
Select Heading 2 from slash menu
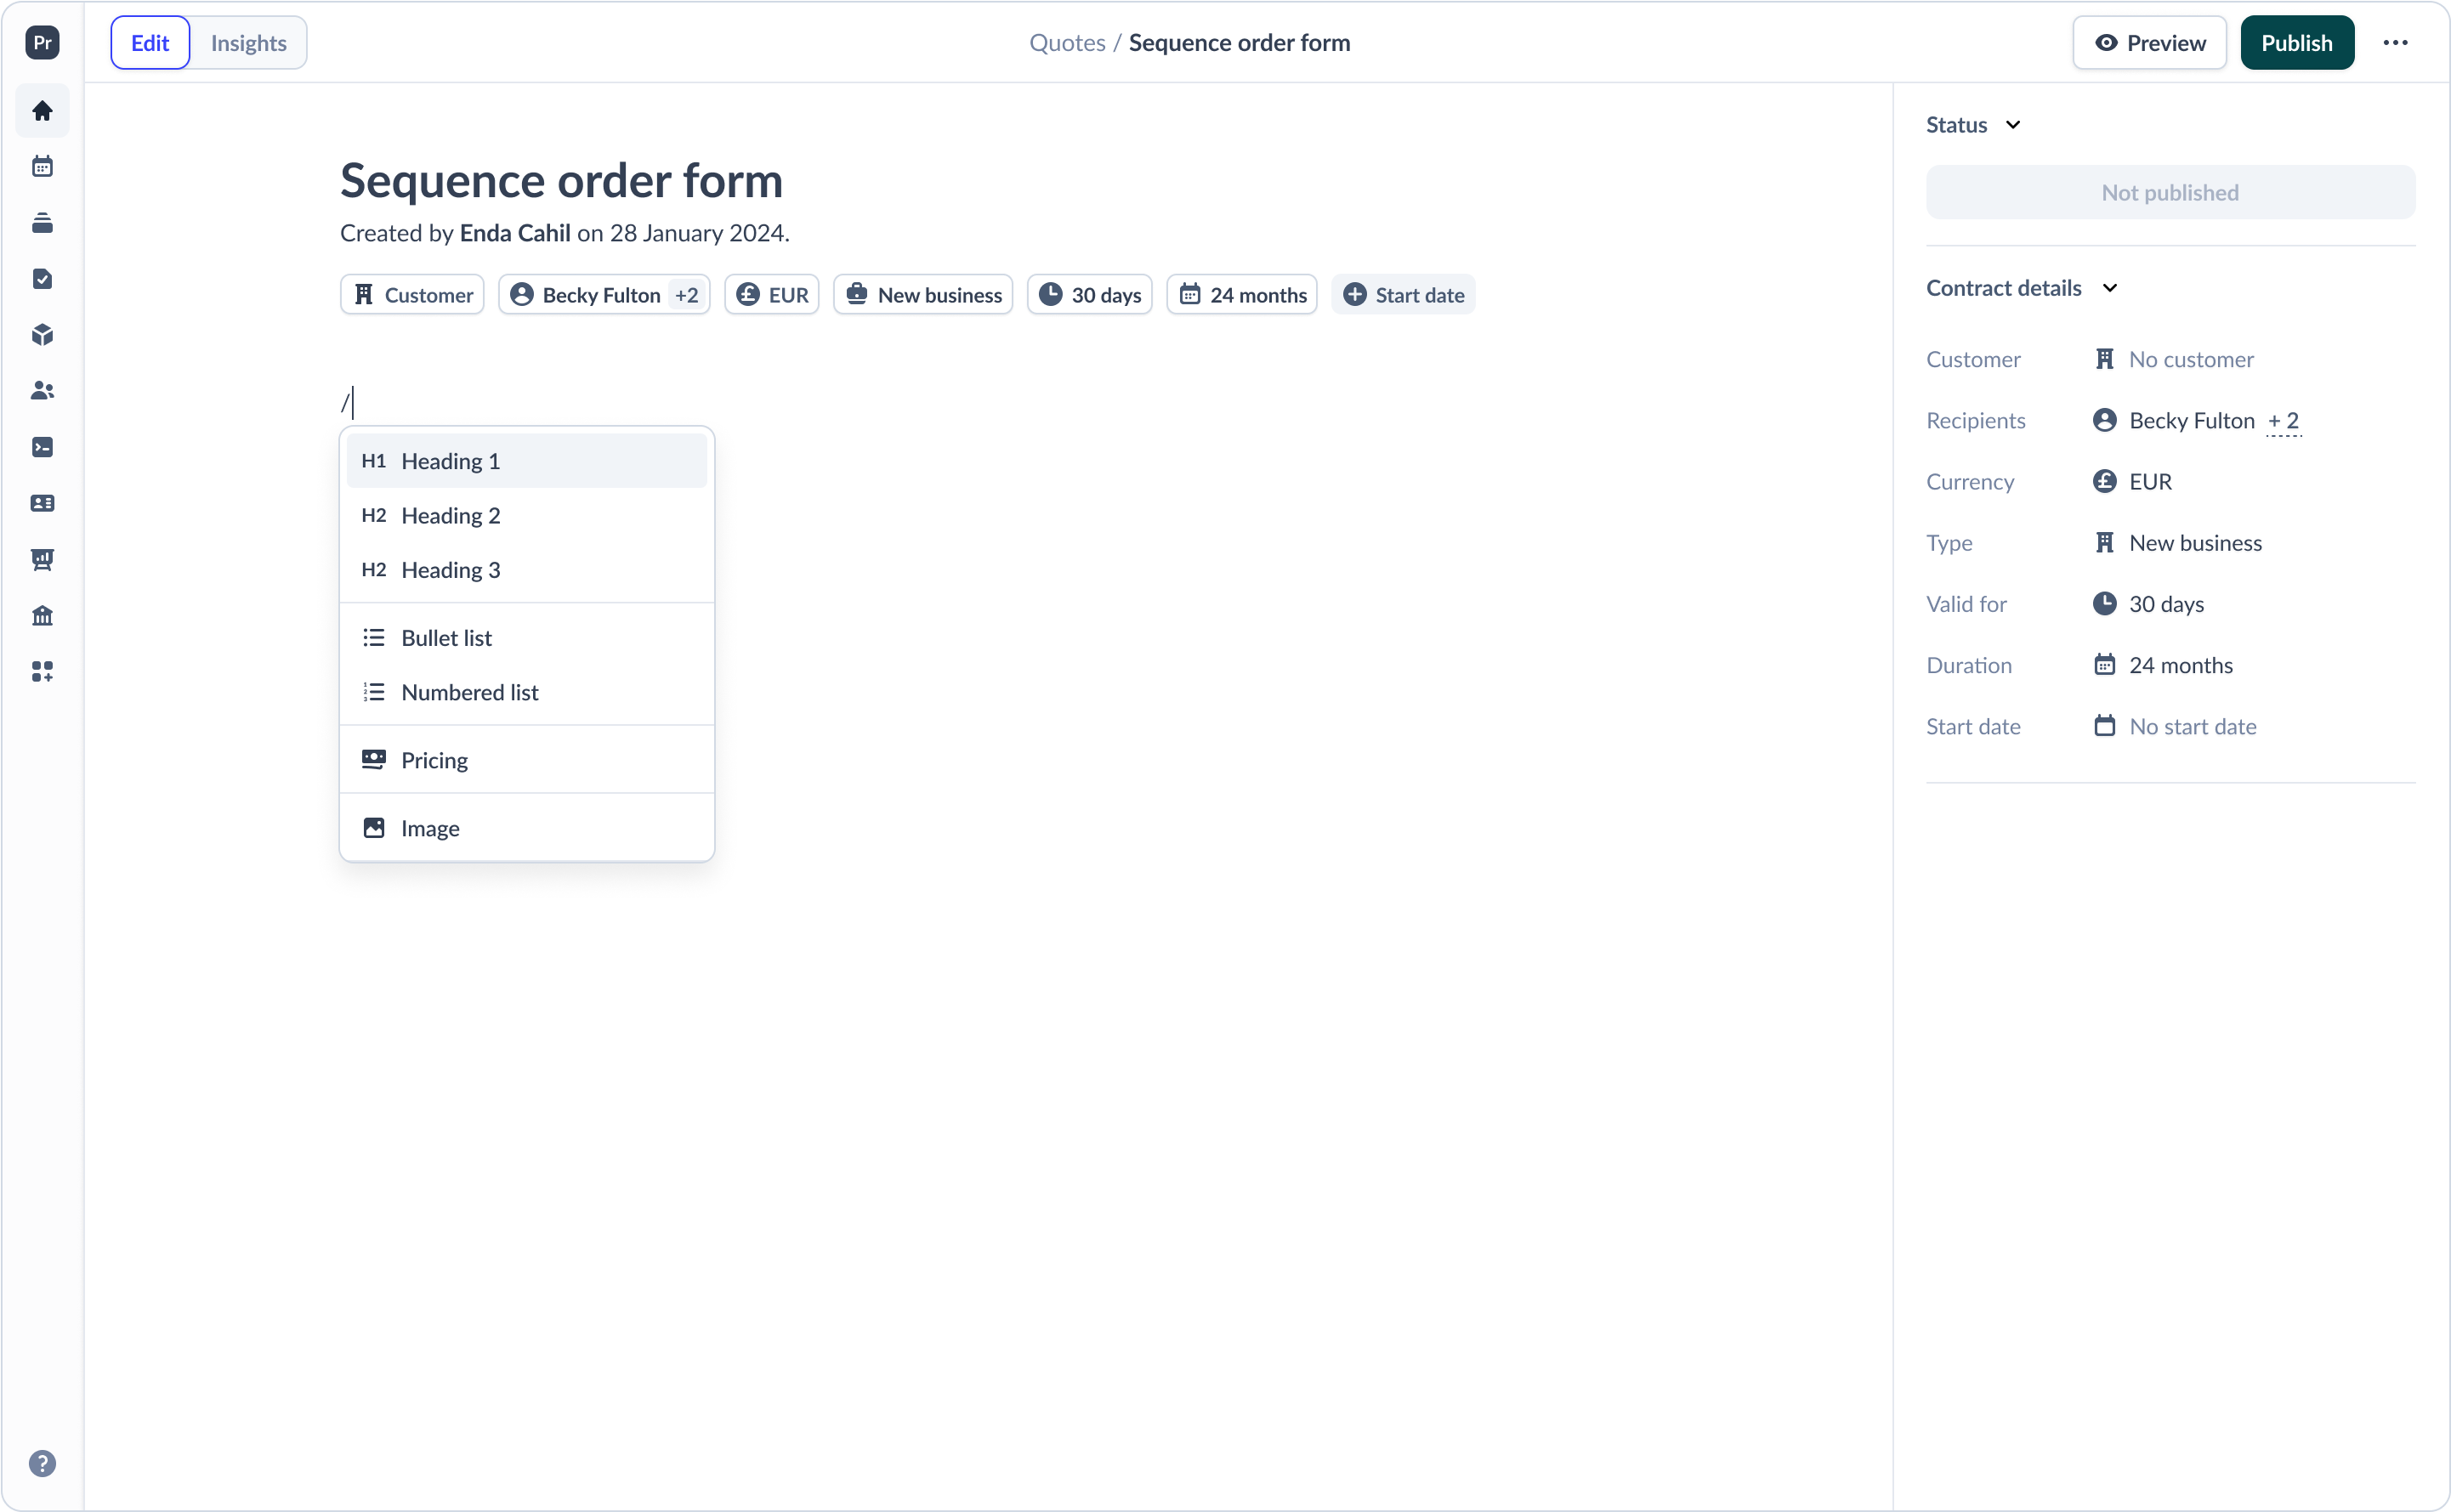(x=450, y=516)
